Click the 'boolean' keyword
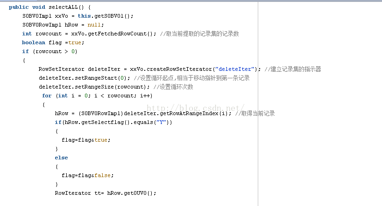Viewport: 382px width, 206px height. coord(33,42)
